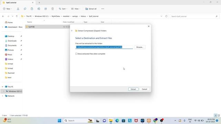Toggle Show extracted files when complete

(76, 54)
